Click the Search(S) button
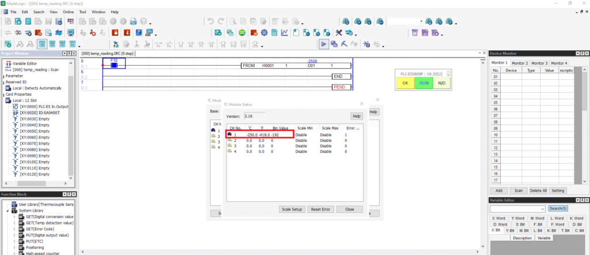590x255 pixels. coord(558,209)
